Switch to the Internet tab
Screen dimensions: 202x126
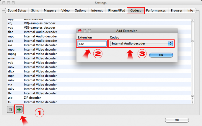97,11
